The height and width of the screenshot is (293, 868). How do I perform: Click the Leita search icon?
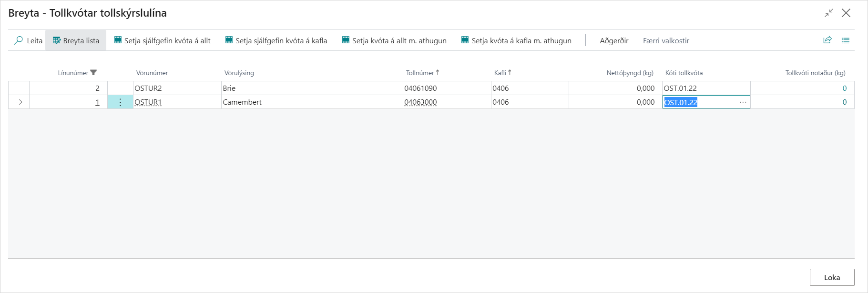[19, 40]
